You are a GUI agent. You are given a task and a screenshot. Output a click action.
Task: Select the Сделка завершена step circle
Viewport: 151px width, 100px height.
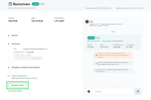click(8, 76)
